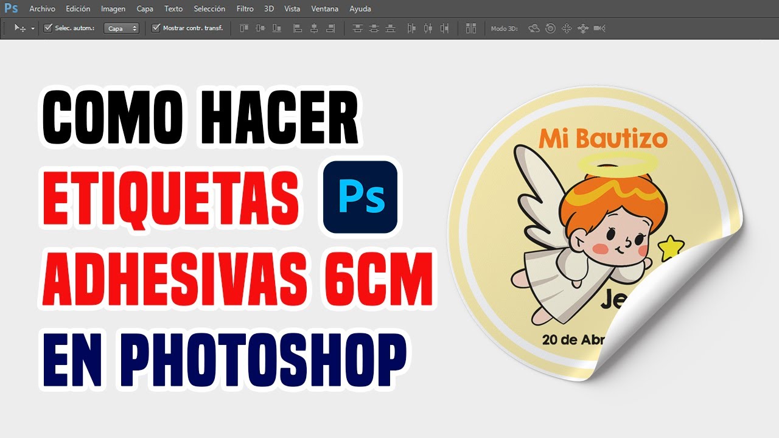The height and width of the screenshot is (438, 779).
Task: Open the Vista menu
Action: 292,9
